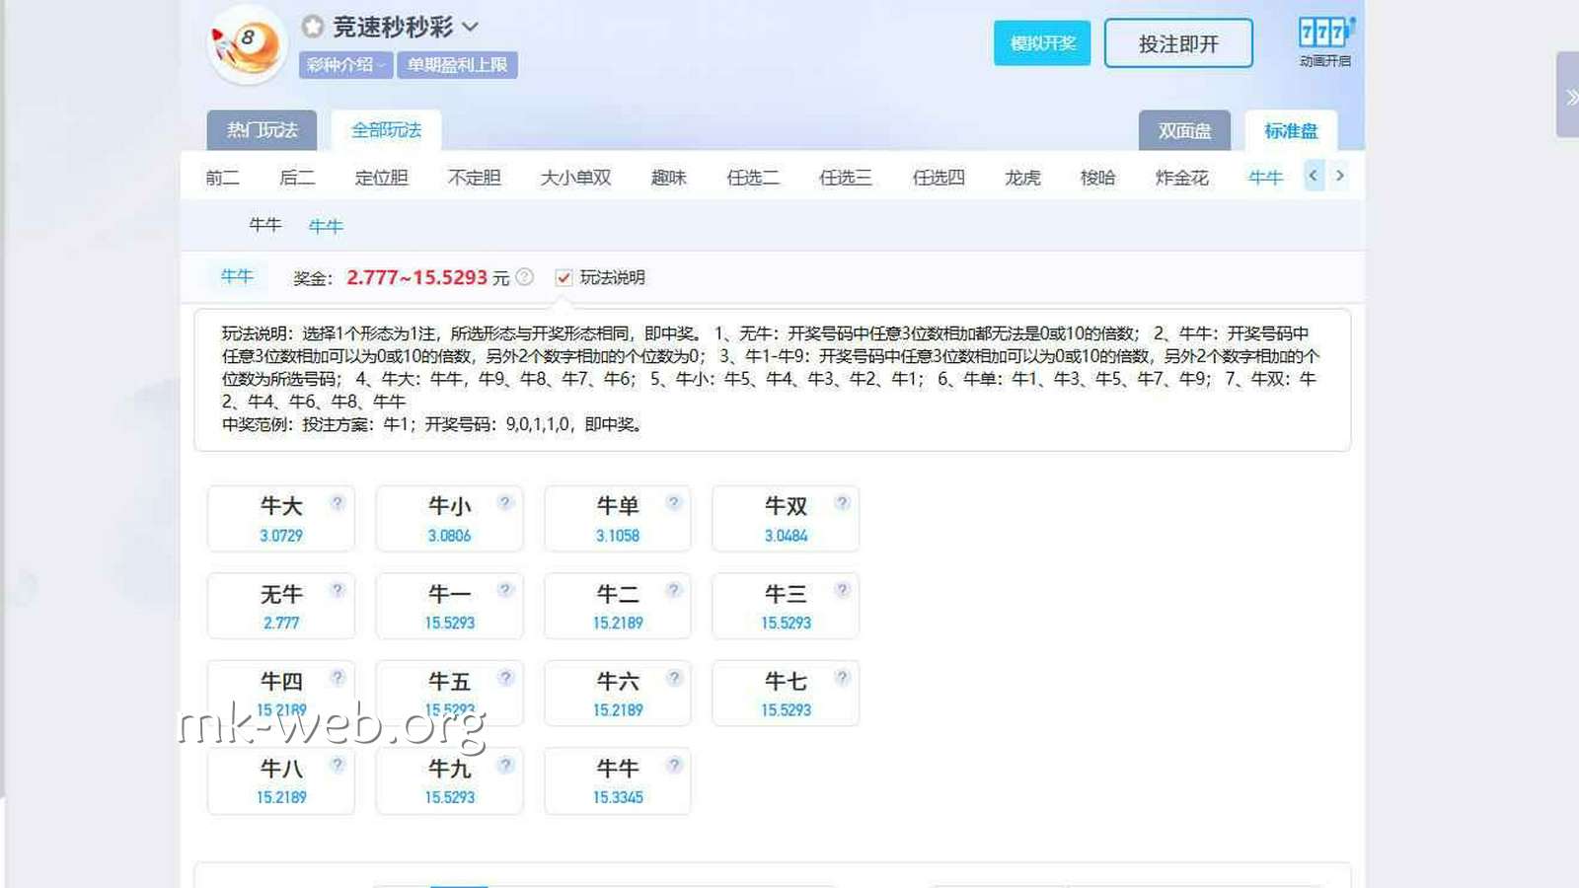Select the 牛七 bet card
The width and height of the screenshot is (1579, 888).
786,694
